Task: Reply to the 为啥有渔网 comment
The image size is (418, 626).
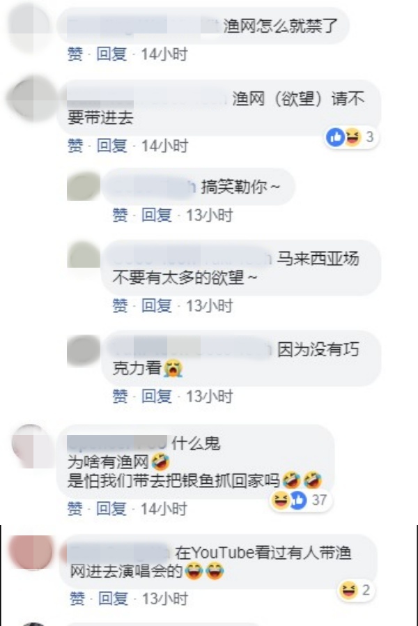Action: pyautogui.click(x=111, y=509)
